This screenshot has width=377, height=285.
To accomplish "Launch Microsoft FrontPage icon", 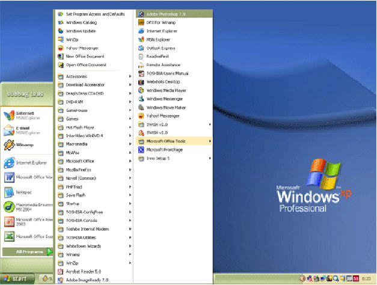I will click(141, 150).
